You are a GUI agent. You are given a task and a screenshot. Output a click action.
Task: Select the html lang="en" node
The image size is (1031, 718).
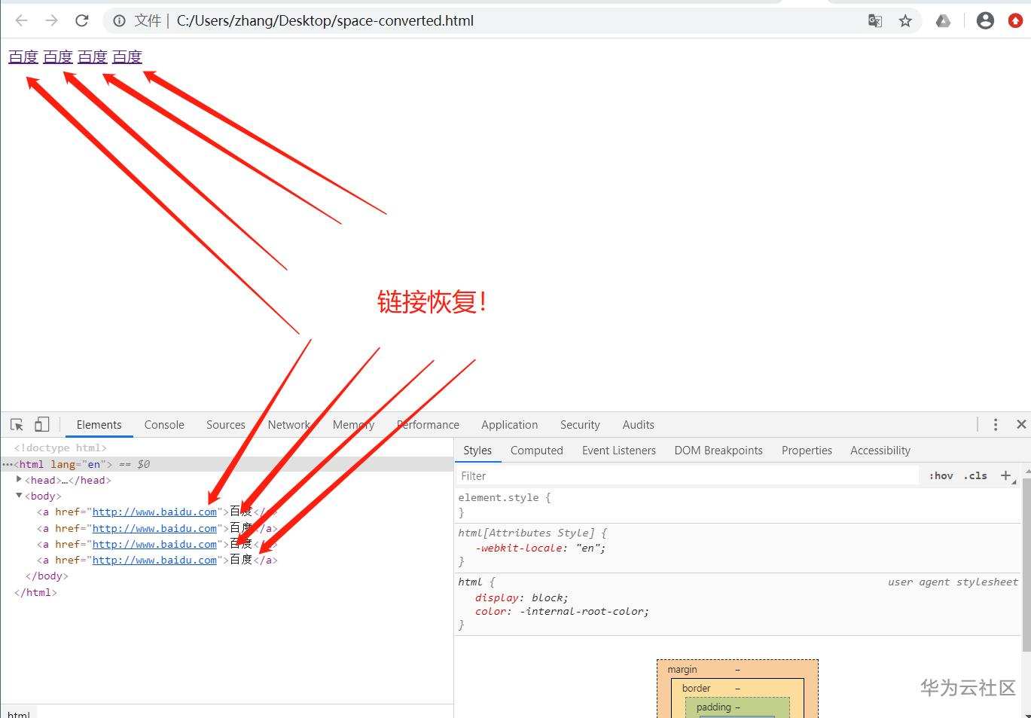point(226,464)
